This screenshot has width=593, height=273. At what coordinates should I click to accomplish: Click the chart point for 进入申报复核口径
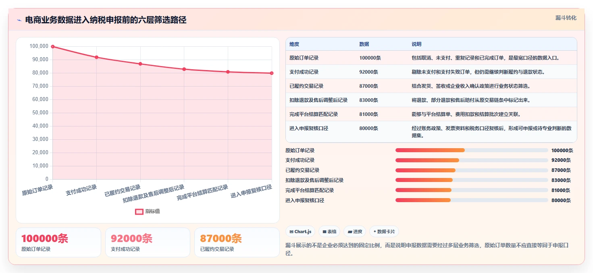click(x=272, y=73)
